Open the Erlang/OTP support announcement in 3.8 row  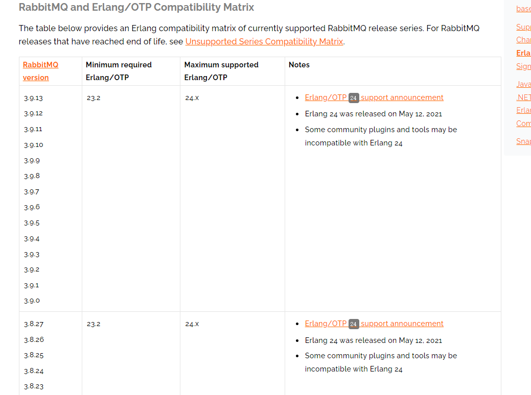374,324
